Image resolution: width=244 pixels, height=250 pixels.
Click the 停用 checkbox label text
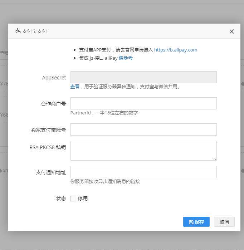(x=83, y=198)
